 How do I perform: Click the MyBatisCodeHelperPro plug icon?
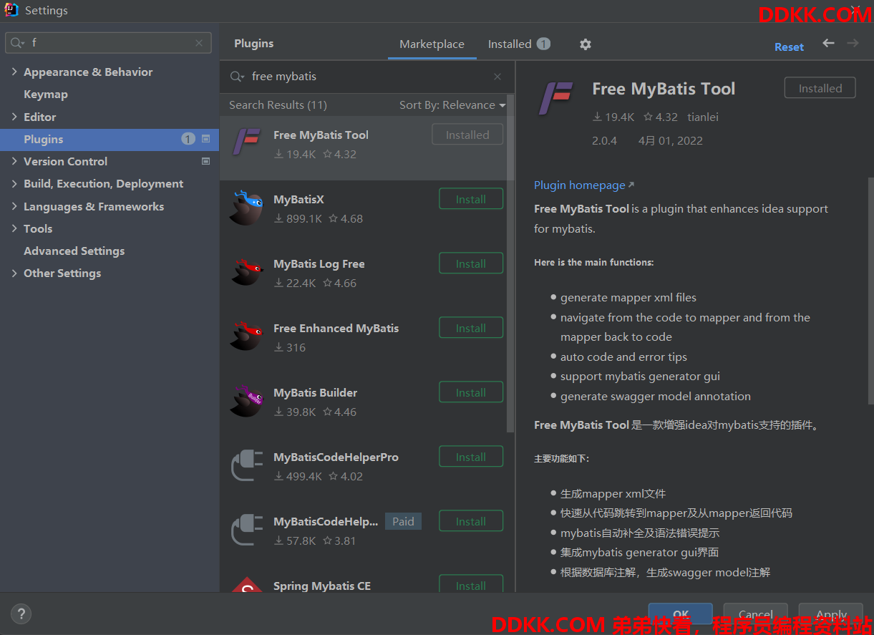[x=248, y=465]
